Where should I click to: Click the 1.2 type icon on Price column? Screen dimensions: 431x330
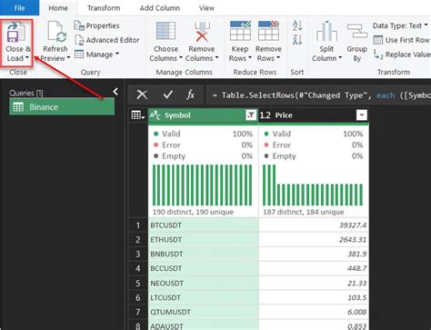[x=266, y=115]
